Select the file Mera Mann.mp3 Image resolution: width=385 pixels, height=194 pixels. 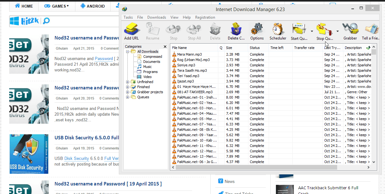pos(189,54)
